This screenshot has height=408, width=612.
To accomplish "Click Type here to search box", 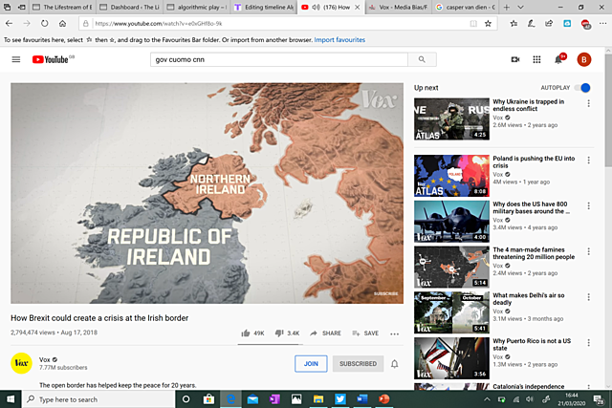I will click(98, 399).
